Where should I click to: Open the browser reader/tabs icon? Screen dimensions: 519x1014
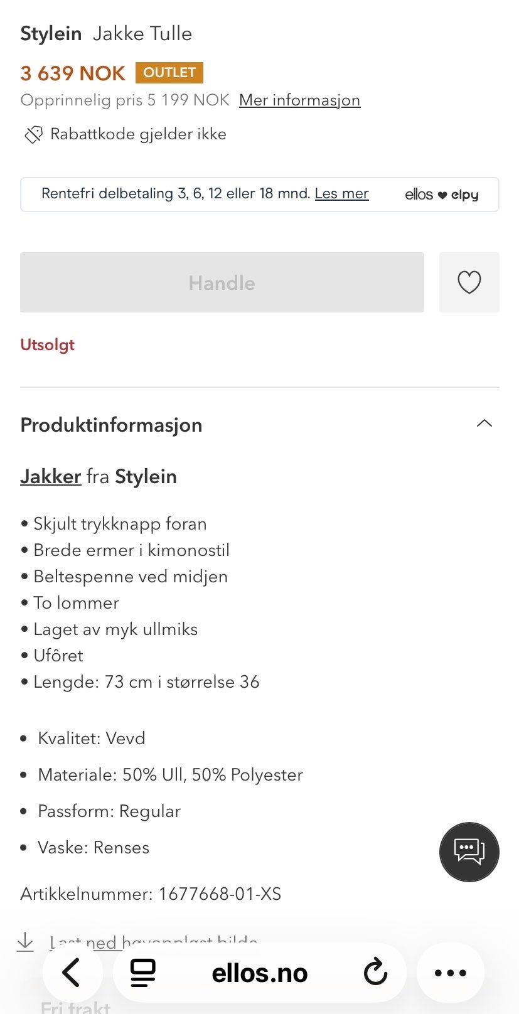(x=143, y=973)
